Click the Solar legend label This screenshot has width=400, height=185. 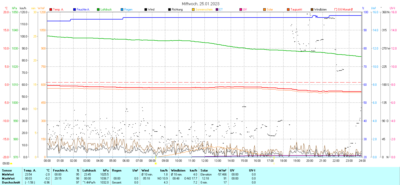coord(270,9)
